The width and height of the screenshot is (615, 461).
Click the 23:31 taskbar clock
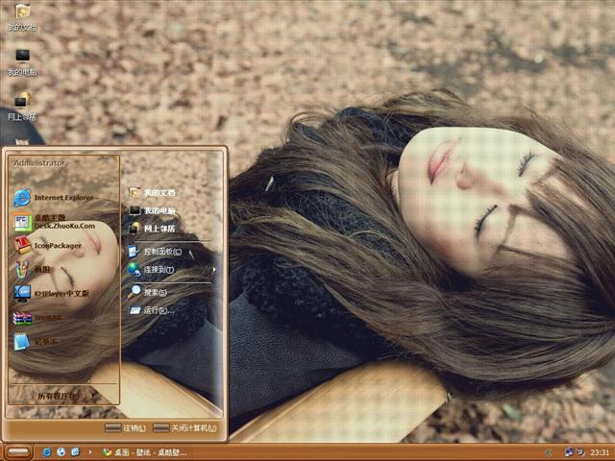point(600,452)
